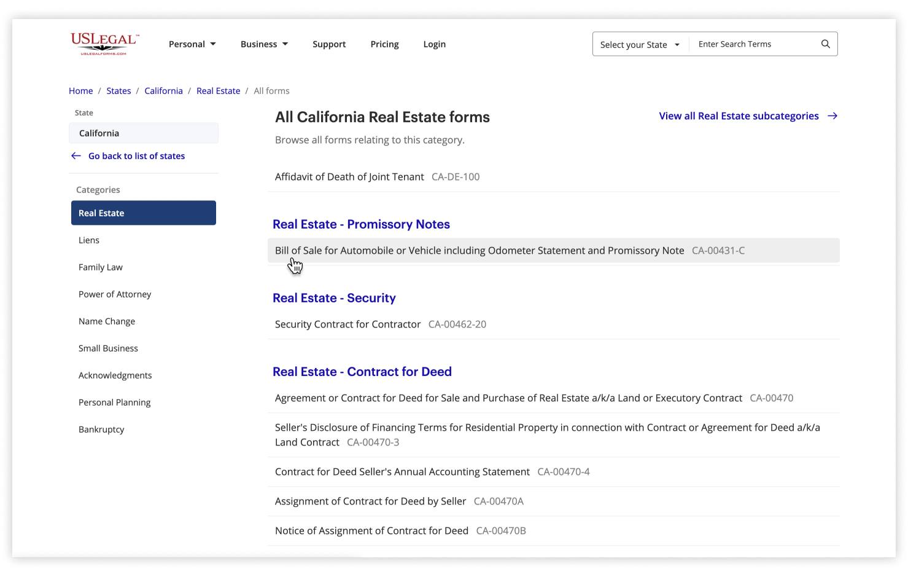Click the Login link
Image resolution: width=908 pixels, height=577 pixels.
(434, 44)
